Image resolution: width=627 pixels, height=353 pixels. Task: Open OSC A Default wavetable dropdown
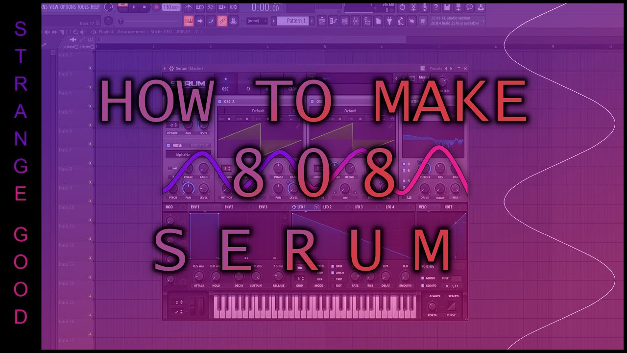click(x=258, y=111)
